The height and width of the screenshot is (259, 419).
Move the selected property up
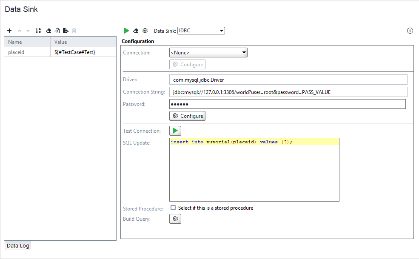20,31
